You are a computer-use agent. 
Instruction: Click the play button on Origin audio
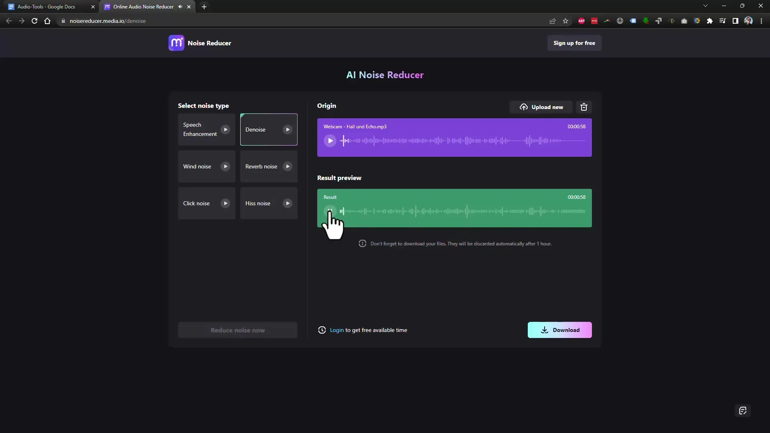330,140
